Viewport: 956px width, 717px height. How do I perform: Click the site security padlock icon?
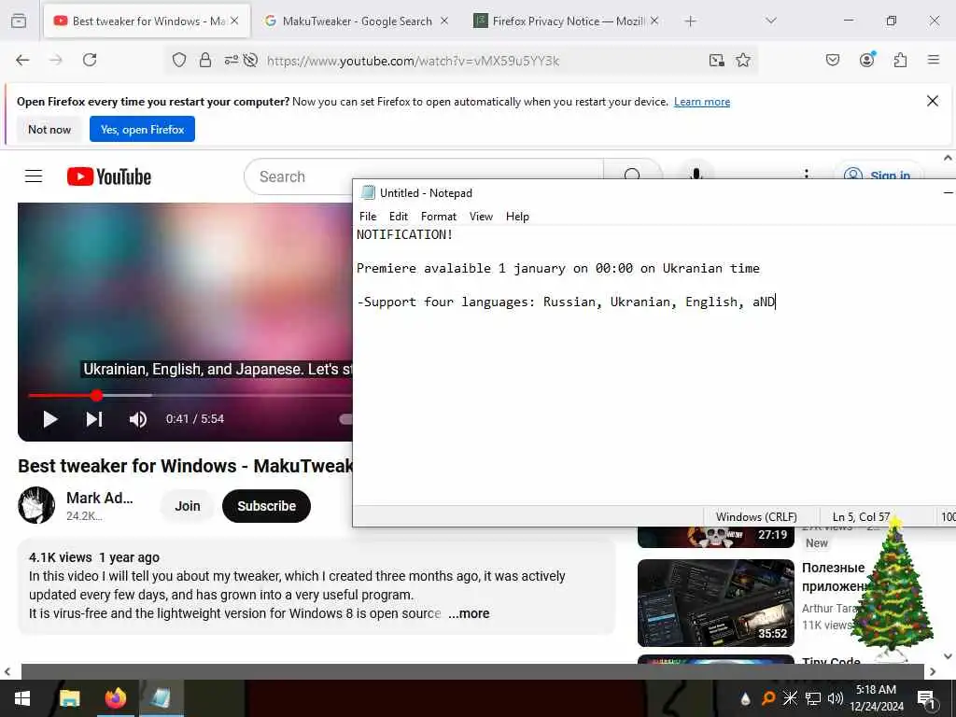[205, 60]
